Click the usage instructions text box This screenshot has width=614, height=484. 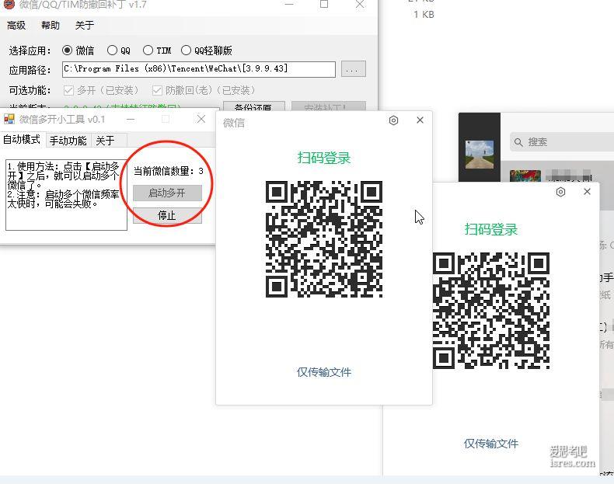pyautogui.click(x=66, y=194)
